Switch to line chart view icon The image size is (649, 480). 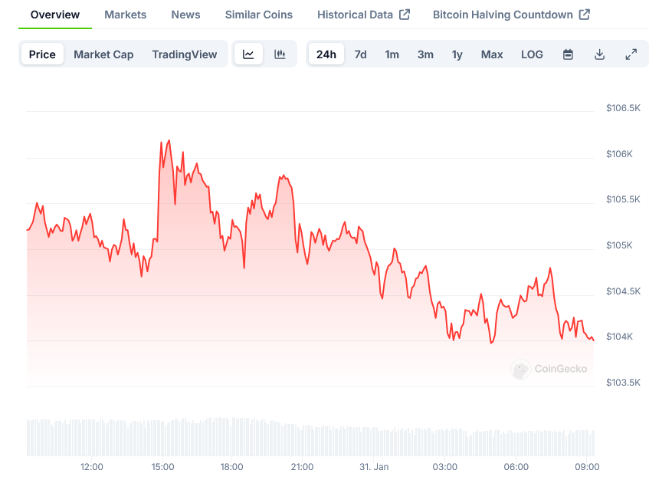pos(248,54)
